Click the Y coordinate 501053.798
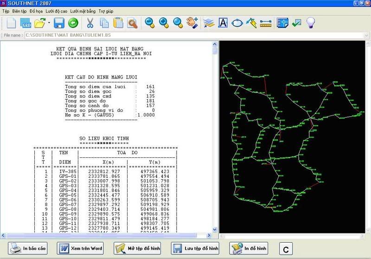Viewport: 371px width, 259px height. click(155, 181)
